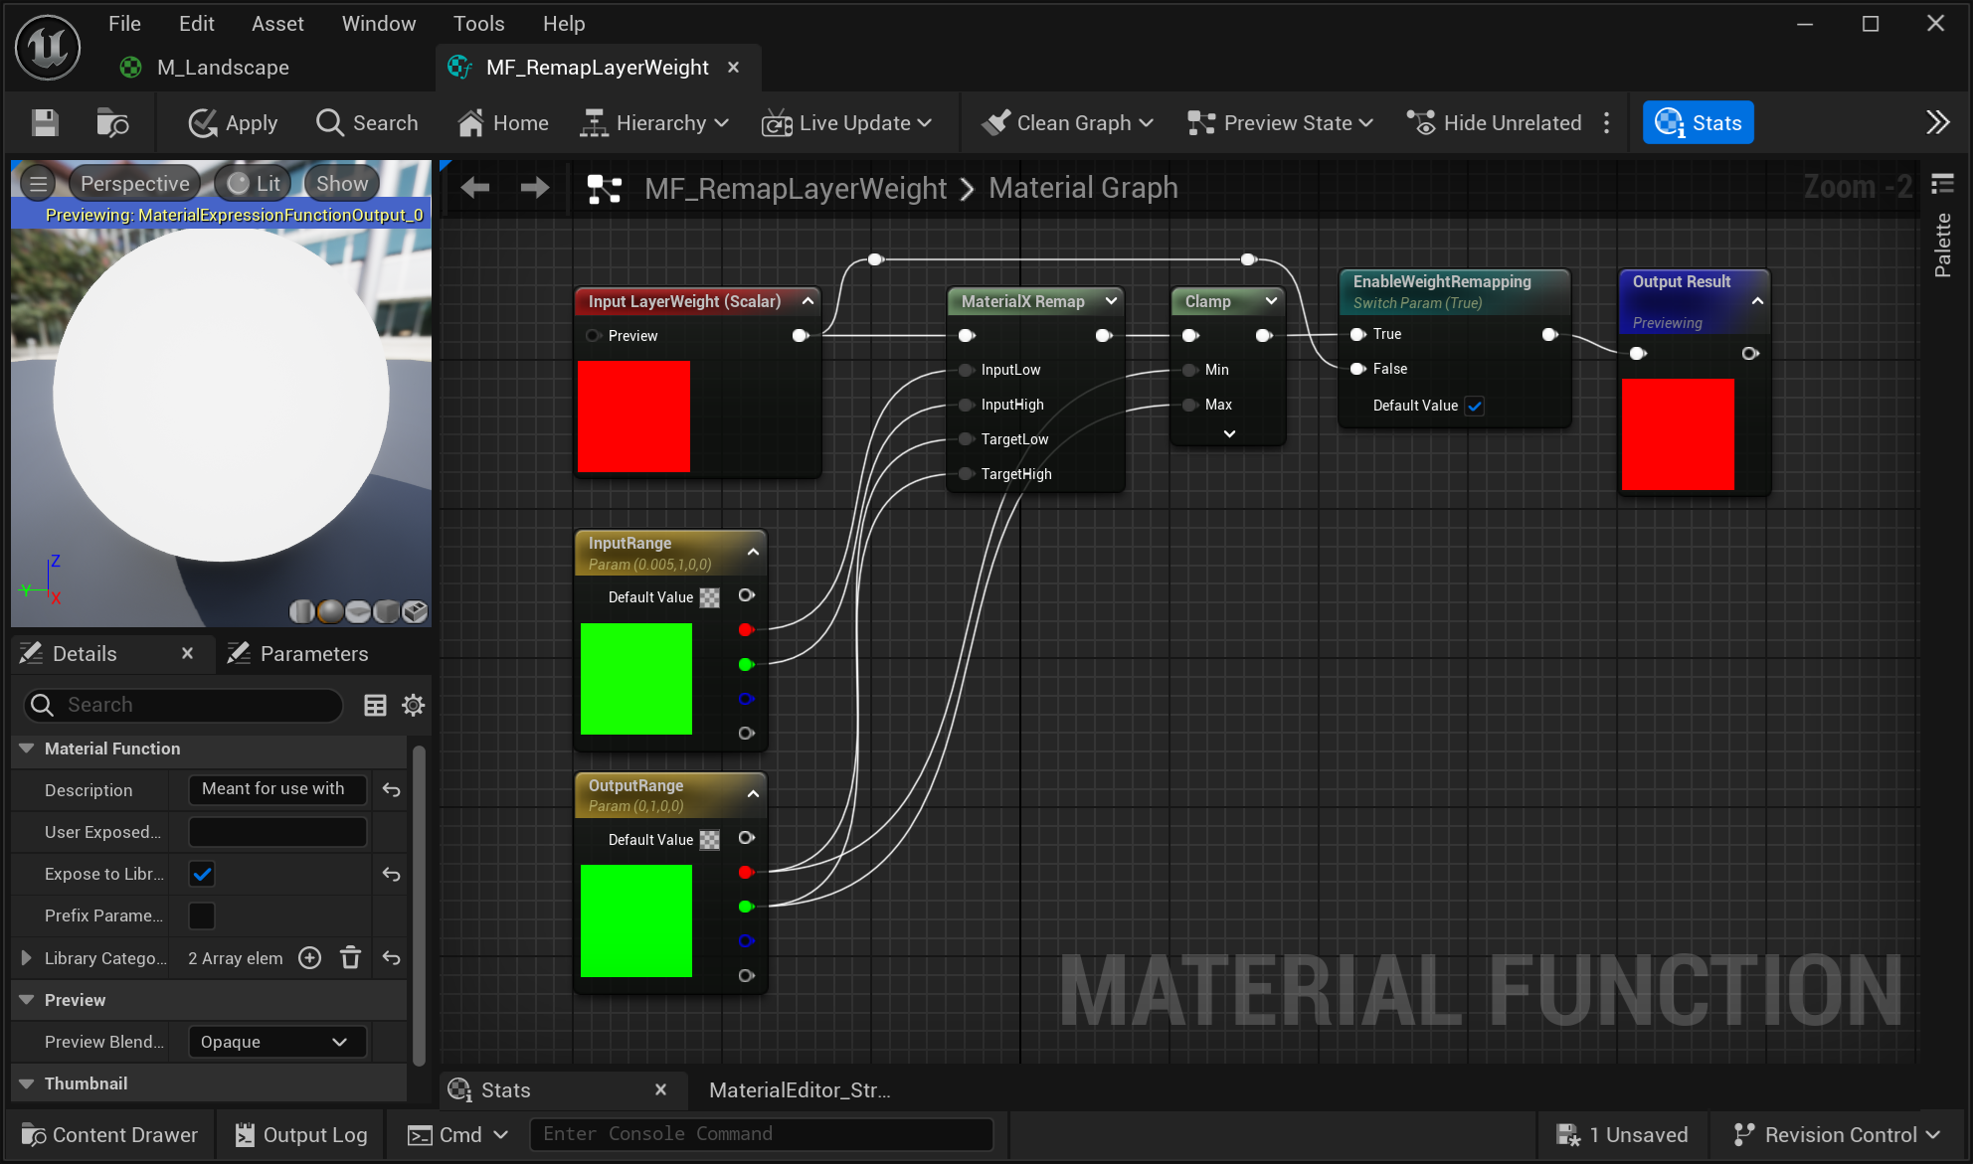Uncheck Expose to Library
The image size is (1973, 1164).
202,874
